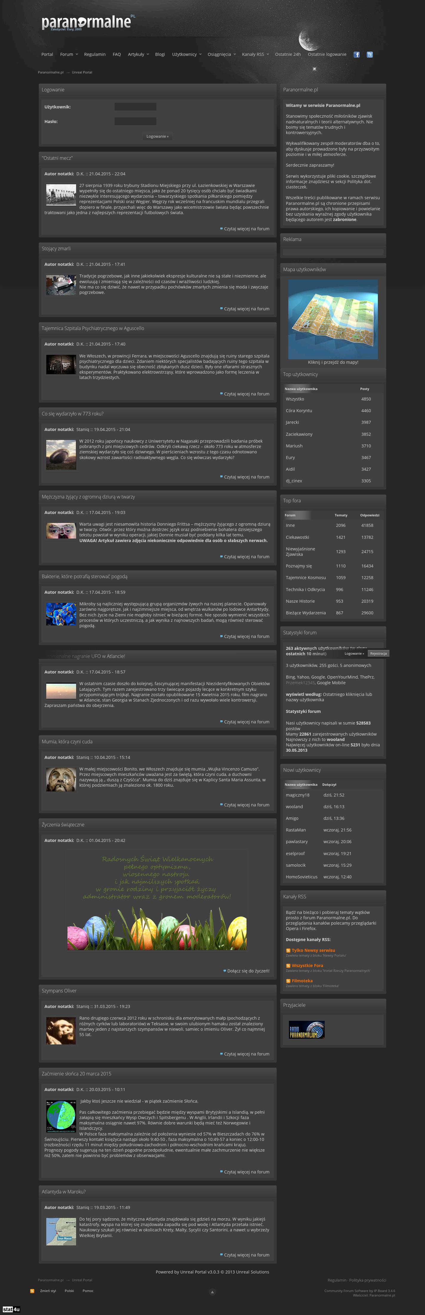Image resolution: width=425 pixels, height=1315 pixels.
Task: Click the mummy face thumbnail image
Action: click(61, 780)
